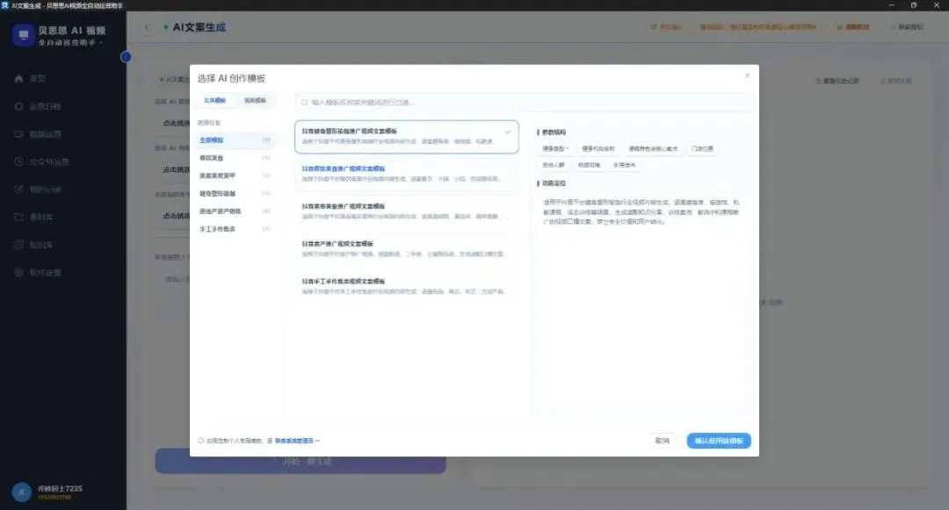Image resolution: width=949 pixels, height=510 pixels.
Task: Select the 手工手作售卖 category
Action: point(235,229)
